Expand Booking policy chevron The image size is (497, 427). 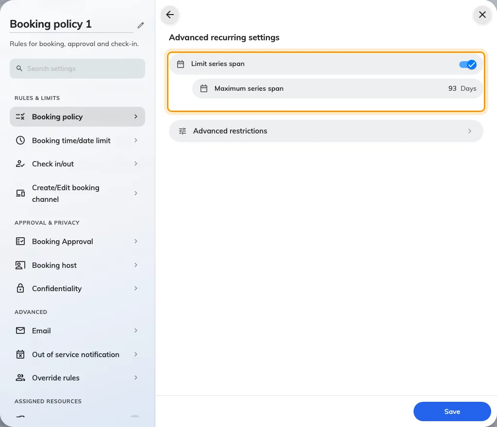coord(136,116)
